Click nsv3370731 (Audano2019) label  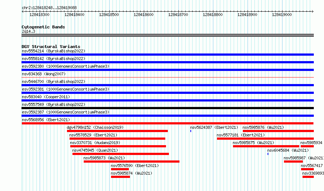tap(95, 143)
